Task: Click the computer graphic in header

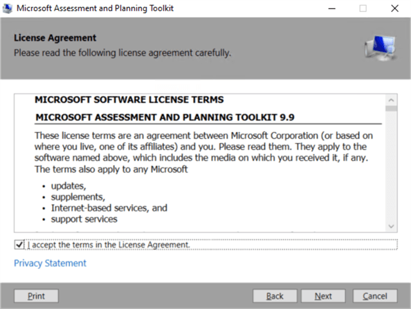Action: click(380, 48)
